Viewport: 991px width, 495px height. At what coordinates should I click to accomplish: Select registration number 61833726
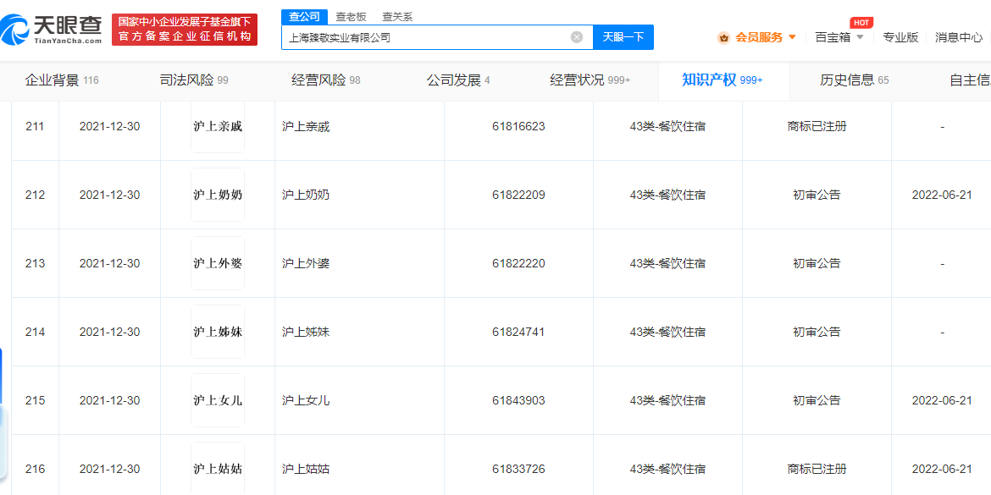(x=518, y=469)
